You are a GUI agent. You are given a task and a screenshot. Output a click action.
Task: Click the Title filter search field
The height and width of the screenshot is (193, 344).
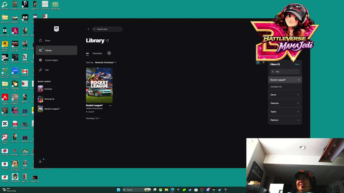285,72
